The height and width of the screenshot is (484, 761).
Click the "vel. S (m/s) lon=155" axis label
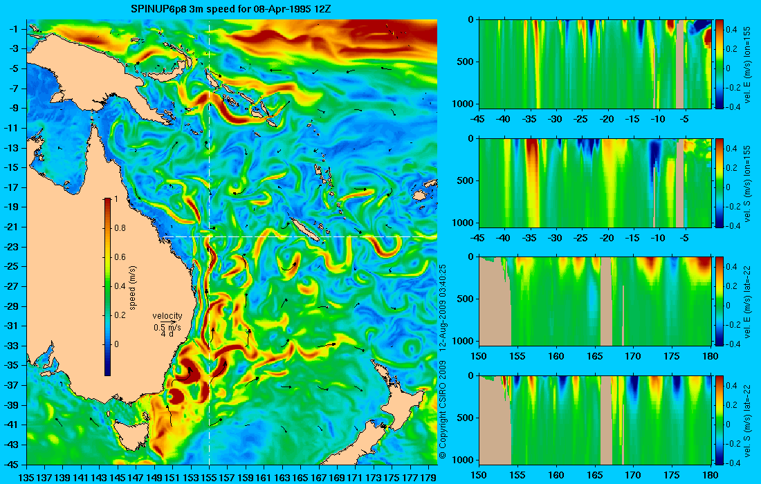(x=747, y=183)
